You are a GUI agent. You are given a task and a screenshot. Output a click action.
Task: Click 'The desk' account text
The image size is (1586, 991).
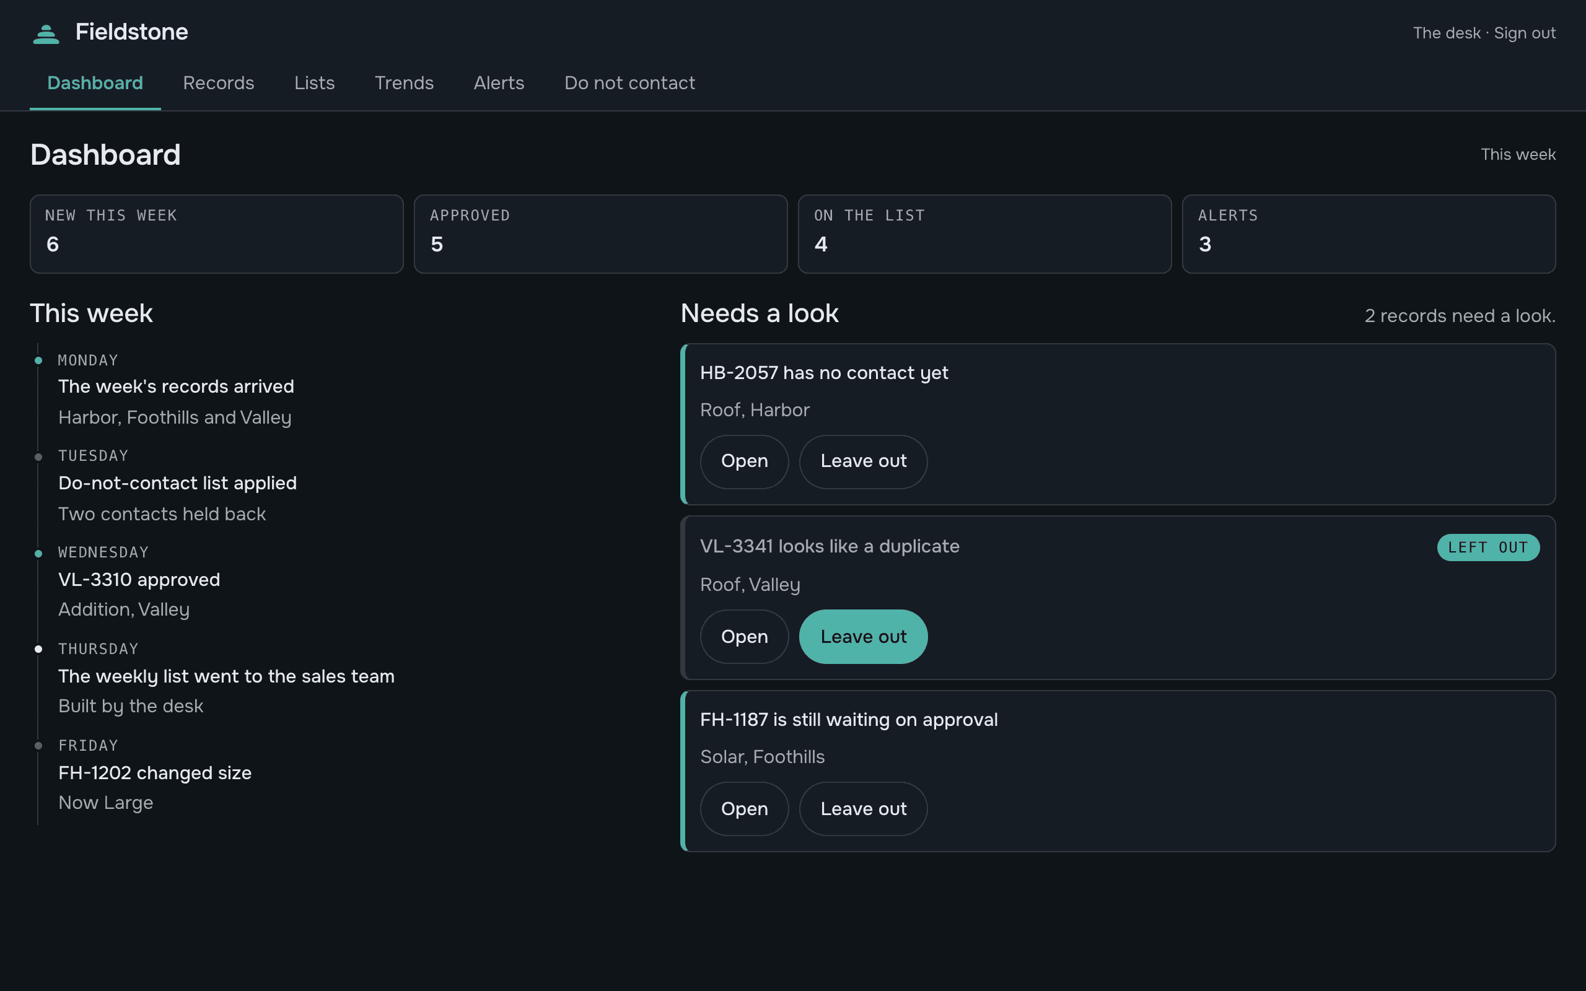tap(1447, 33)
